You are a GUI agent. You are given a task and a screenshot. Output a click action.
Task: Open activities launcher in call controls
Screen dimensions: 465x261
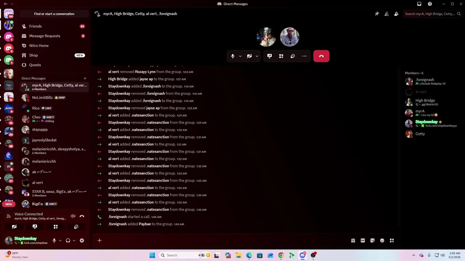(281, 56)
